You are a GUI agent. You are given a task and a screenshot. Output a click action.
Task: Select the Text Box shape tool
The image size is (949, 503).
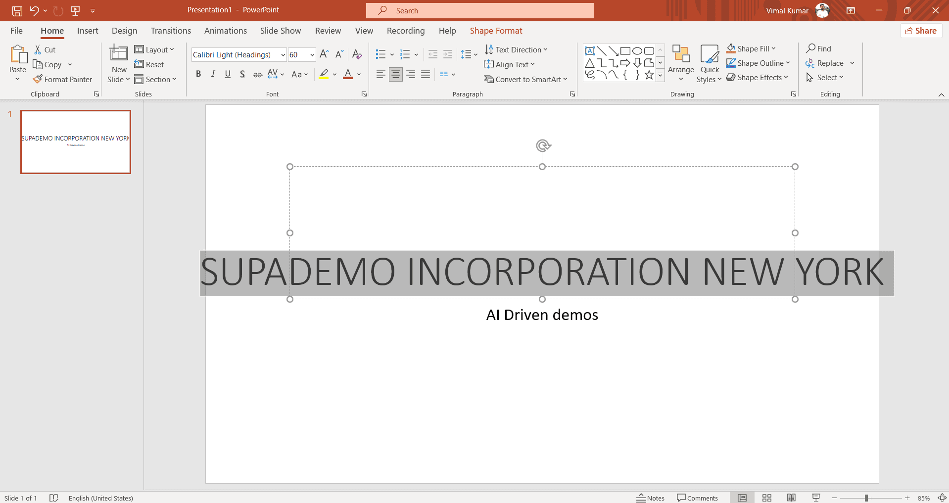point(589,50)
